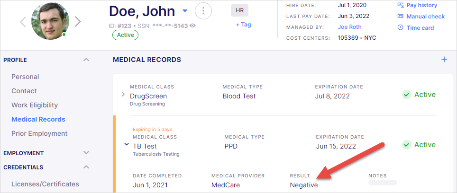
Task: Open the three-dot more options menu
Action: (203, 11)
